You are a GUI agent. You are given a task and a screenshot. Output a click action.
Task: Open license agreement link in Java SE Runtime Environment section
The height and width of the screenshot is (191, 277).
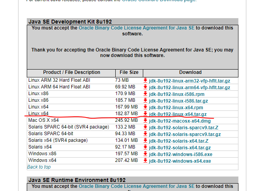click(137, 186)
